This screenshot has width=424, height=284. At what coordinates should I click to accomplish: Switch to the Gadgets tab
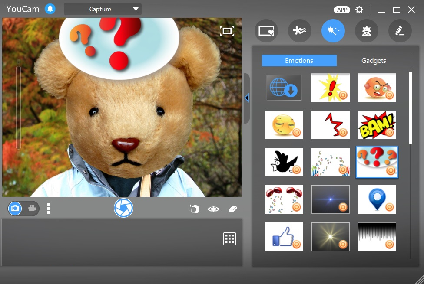[374, 60]
